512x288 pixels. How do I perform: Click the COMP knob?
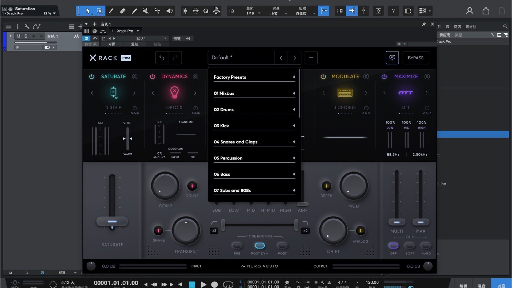pos(165,186)
